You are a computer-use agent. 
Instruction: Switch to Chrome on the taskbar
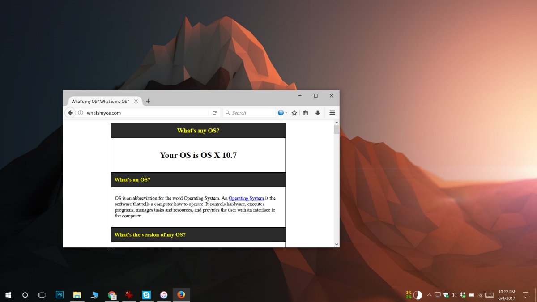point(112,295)
